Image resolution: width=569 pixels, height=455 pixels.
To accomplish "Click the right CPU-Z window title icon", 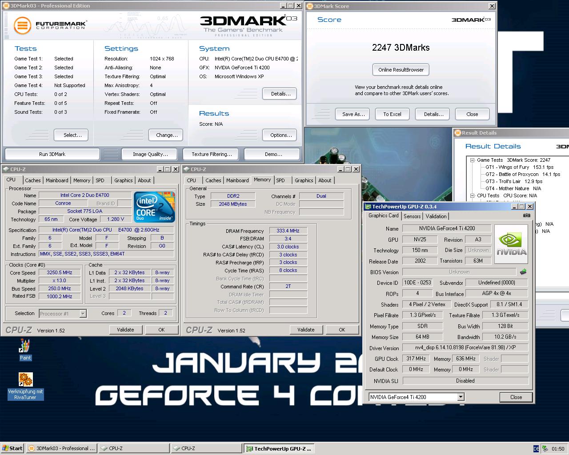I will 186,169.
